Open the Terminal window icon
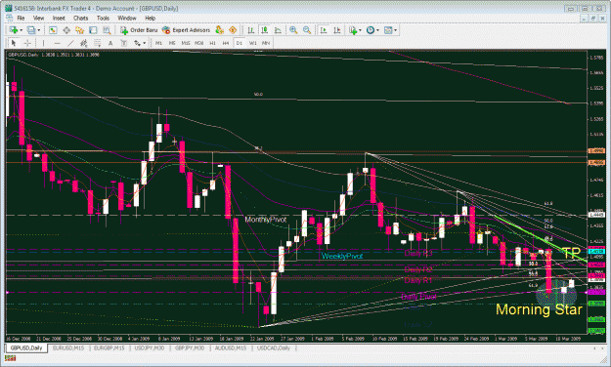Screen dimensions: 611x367 [93, 30]
